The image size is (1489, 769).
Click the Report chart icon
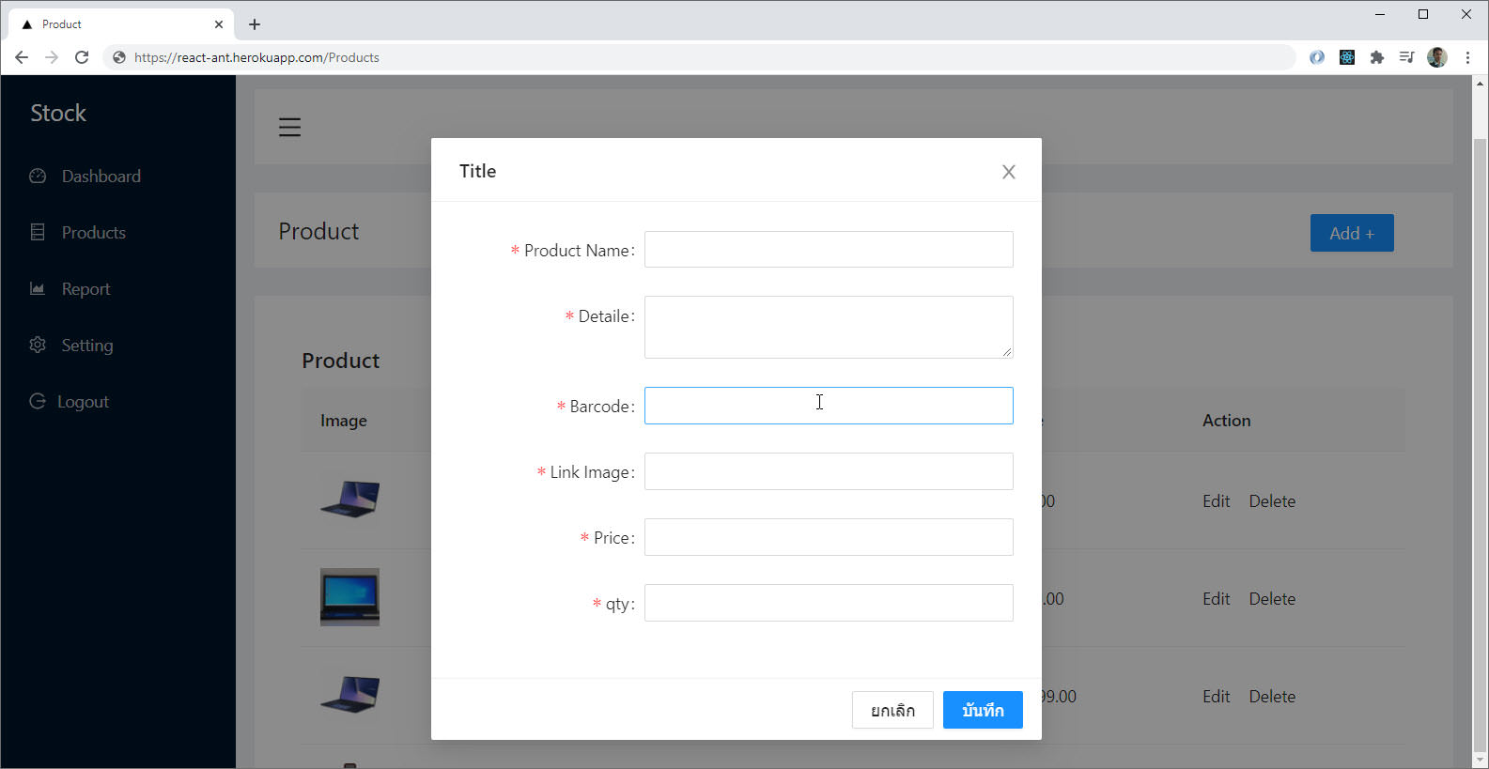tap(38, 288)
